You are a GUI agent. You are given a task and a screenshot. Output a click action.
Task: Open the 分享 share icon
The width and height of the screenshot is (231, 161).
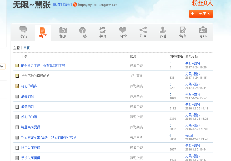click(x=143, y=30)
